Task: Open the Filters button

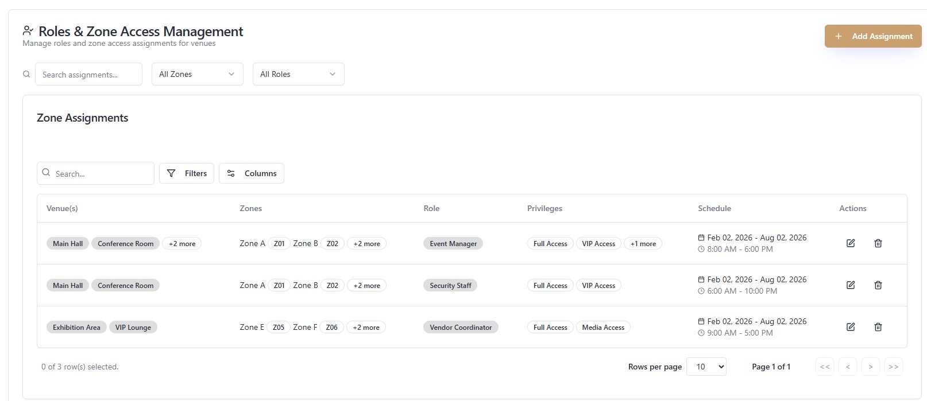Action: [x=187, y=173]
